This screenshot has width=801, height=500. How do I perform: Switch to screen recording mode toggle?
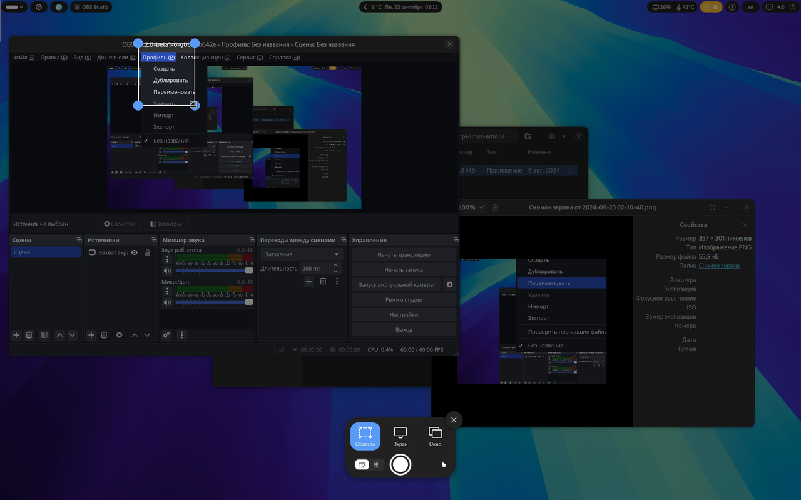377,465
